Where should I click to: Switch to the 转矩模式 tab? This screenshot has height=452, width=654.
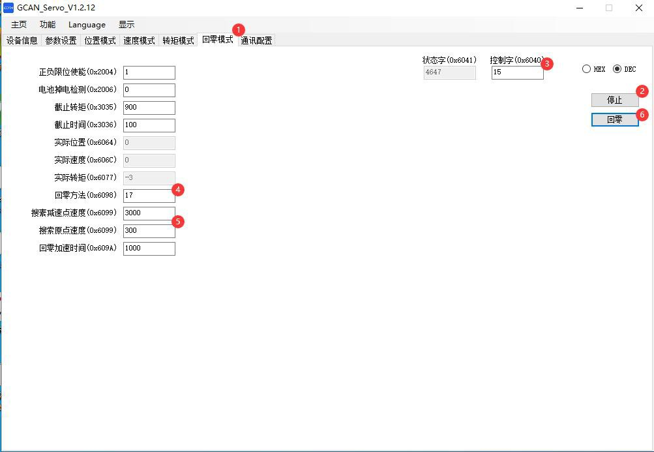click(178, 40)
